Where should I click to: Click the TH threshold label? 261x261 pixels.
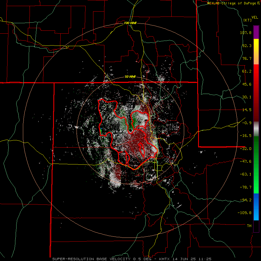pyautogui.click(x=249, y=226)
